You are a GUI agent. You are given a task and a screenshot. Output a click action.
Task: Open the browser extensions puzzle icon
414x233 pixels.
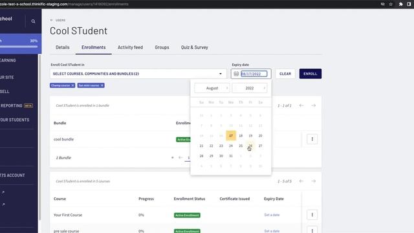(400, 5)
